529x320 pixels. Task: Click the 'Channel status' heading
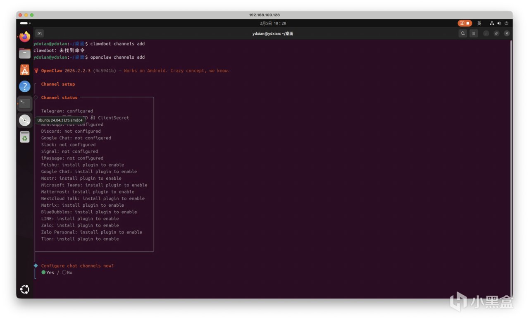point(59,98)
